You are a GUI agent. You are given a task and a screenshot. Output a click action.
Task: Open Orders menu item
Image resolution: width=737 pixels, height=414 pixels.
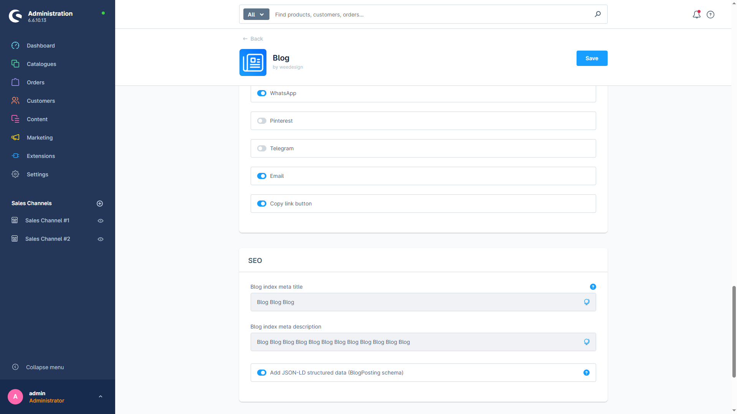36,82
